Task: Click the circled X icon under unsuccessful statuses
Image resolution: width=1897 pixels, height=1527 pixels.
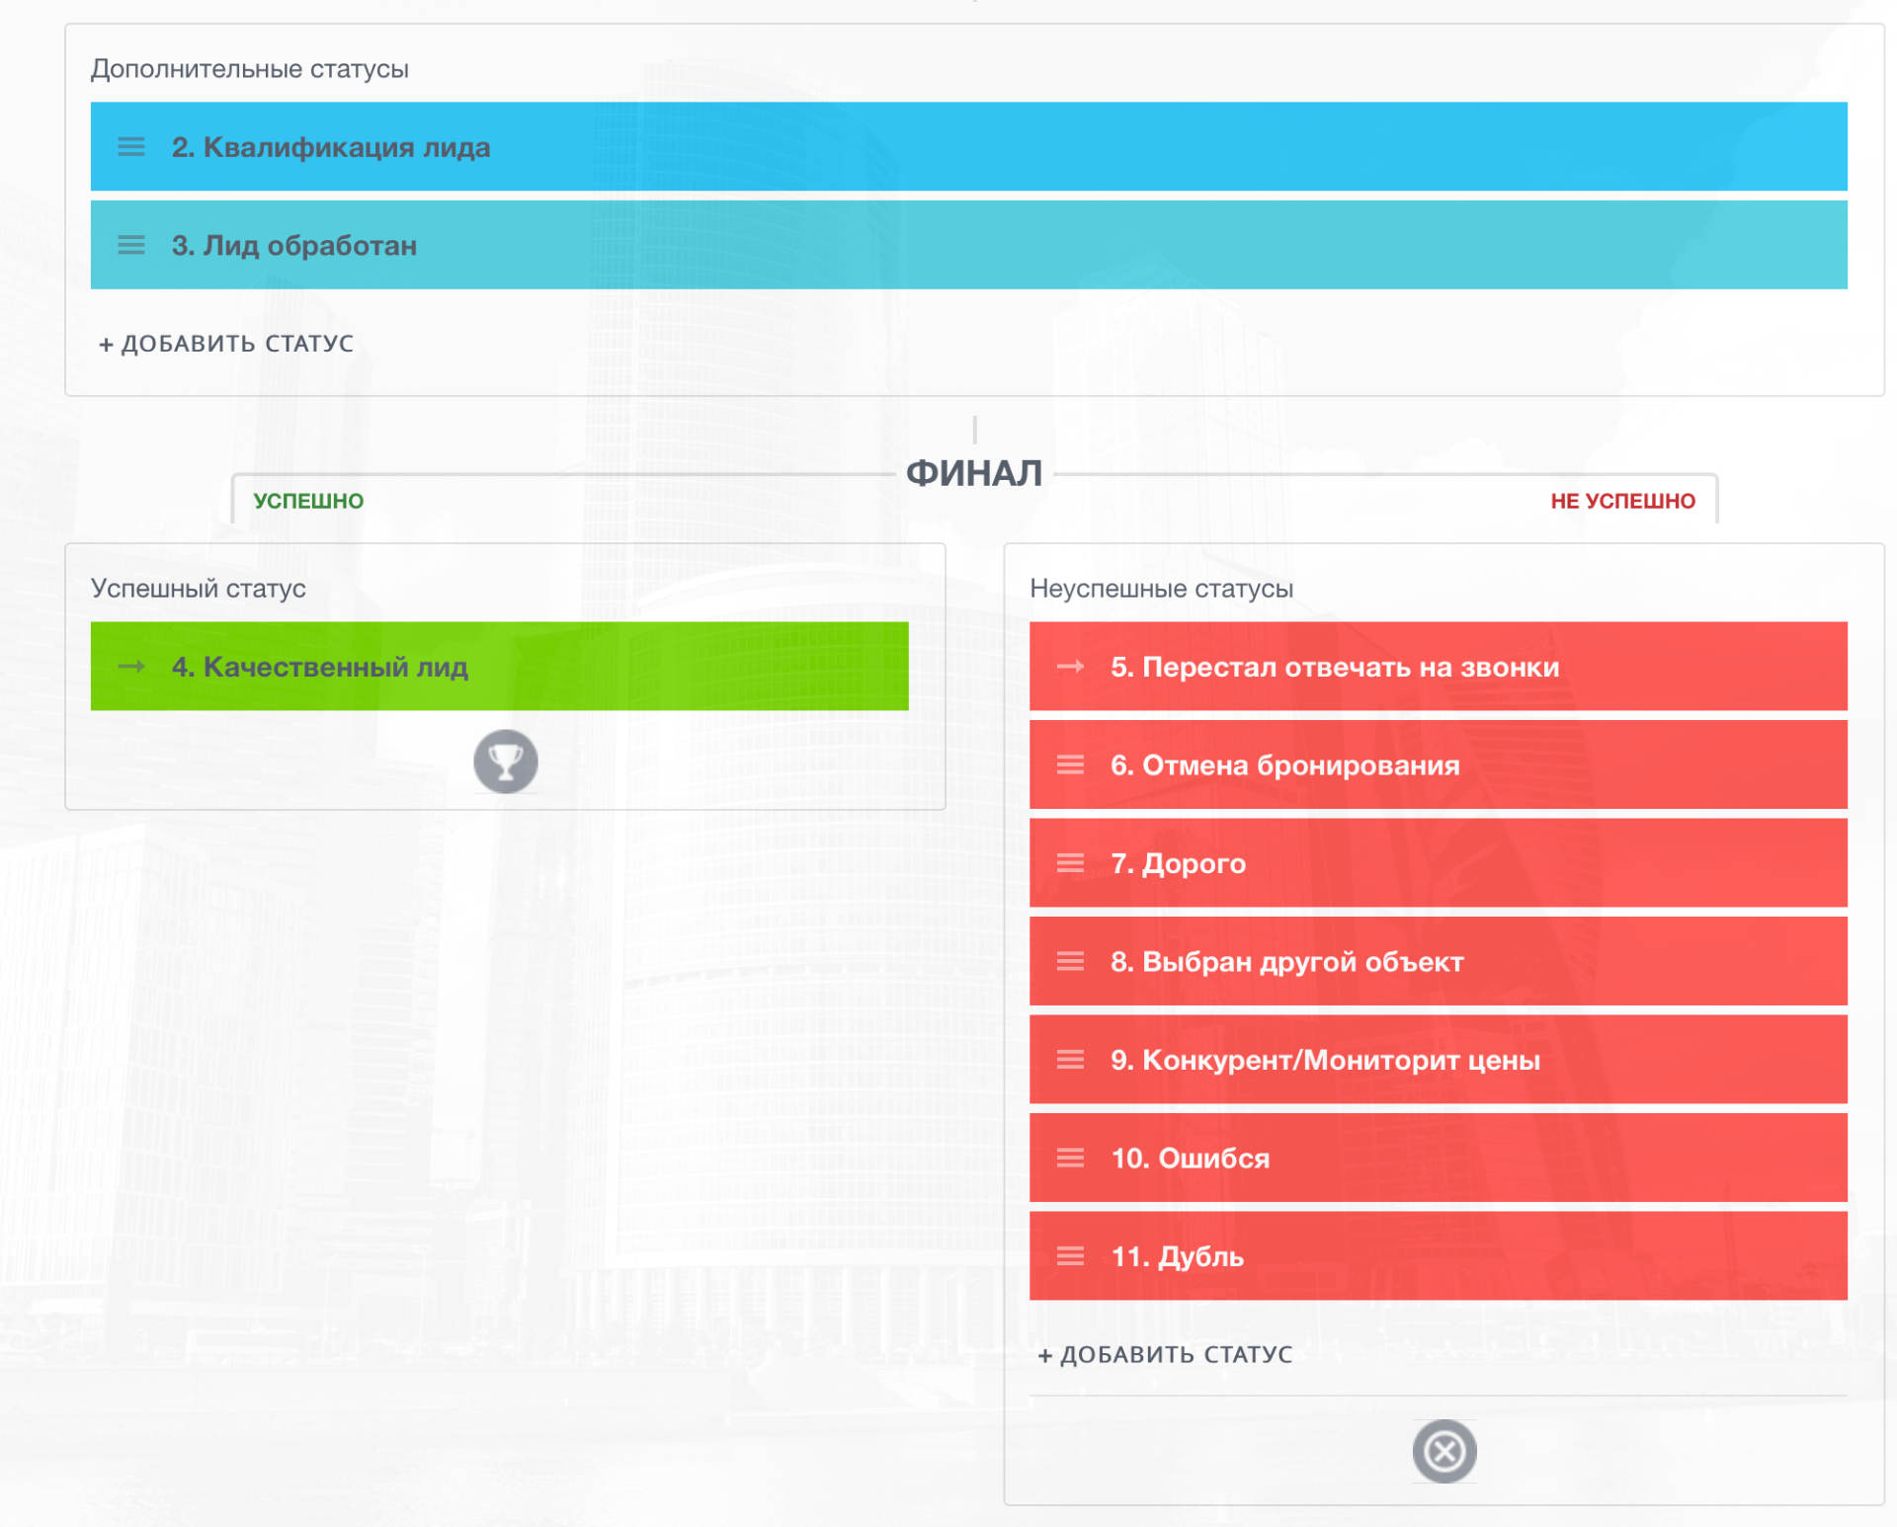Action: (x=1443, y=1451)
